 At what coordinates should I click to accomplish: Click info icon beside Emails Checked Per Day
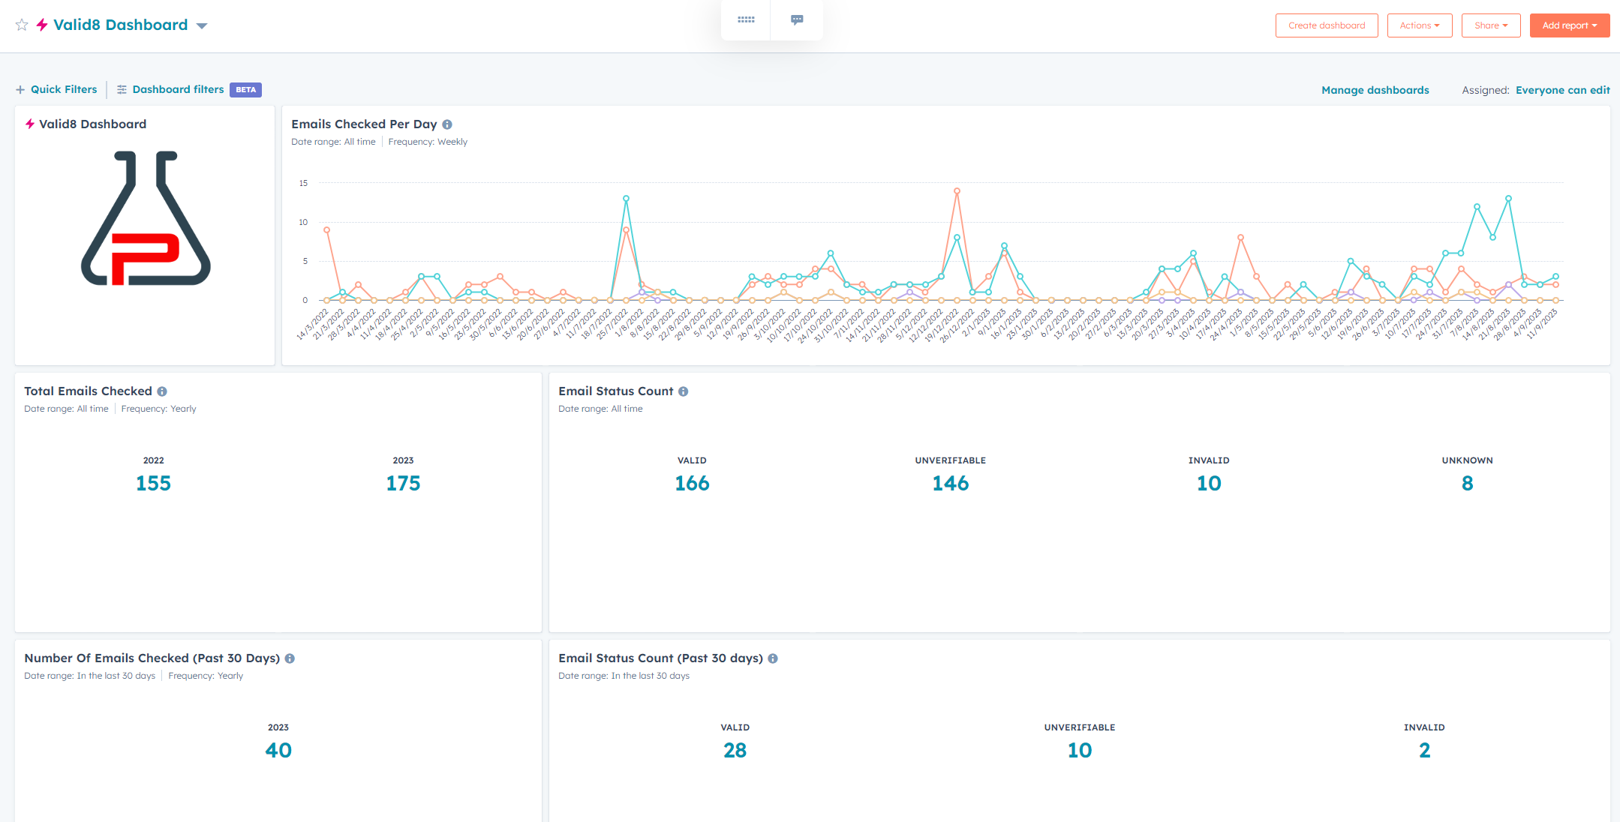coord(447,124)
